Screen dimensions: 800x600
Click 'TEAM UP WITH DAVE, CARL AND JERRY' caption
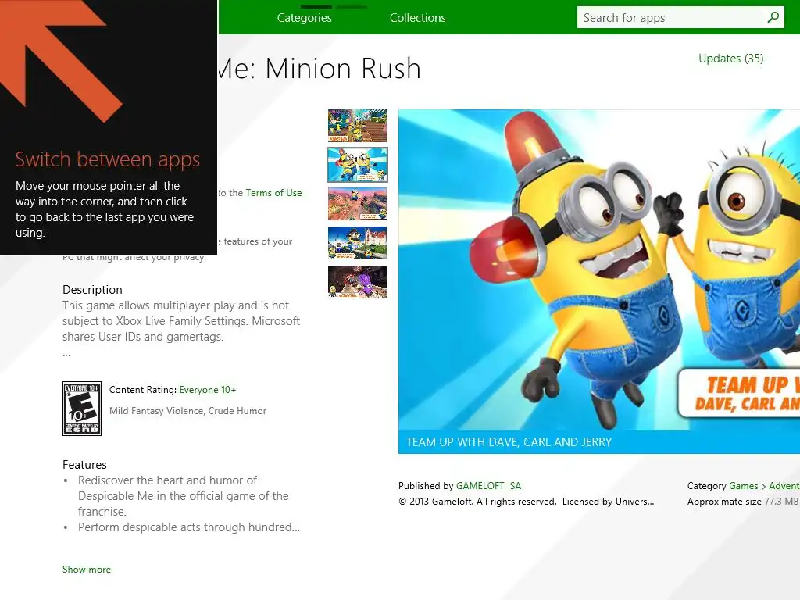pyautogui.click(x=509, y=442)
